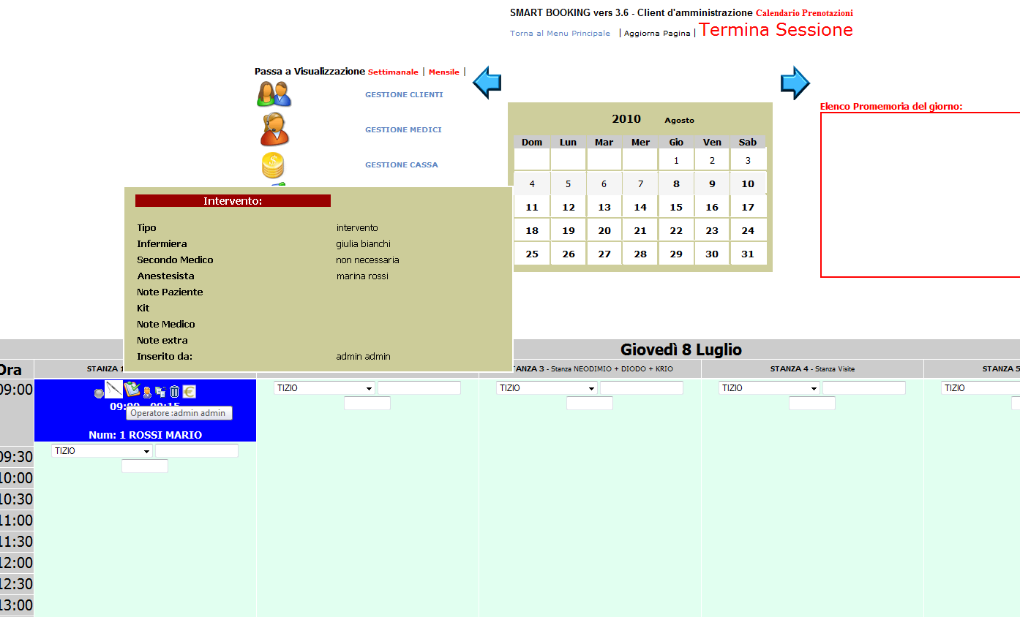Select day 20 in August calendar

tap(604, 230)
